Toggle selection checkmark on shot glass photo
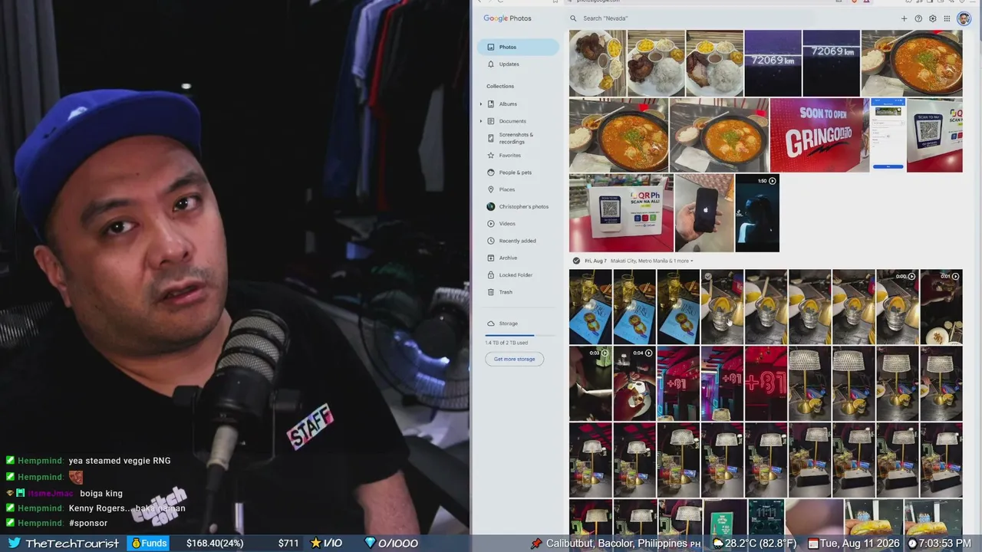 click(x=708, y=277)
